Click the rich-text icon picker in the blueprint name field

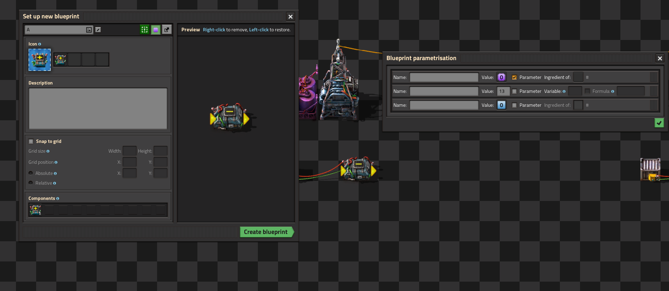(x=89, y=30)
